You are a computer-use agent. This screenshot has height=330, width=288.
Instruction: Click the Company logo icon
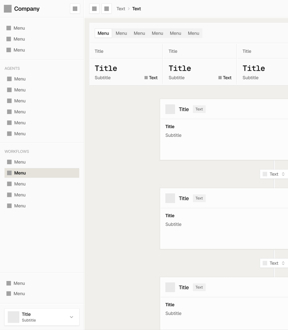tap(8, 9)
